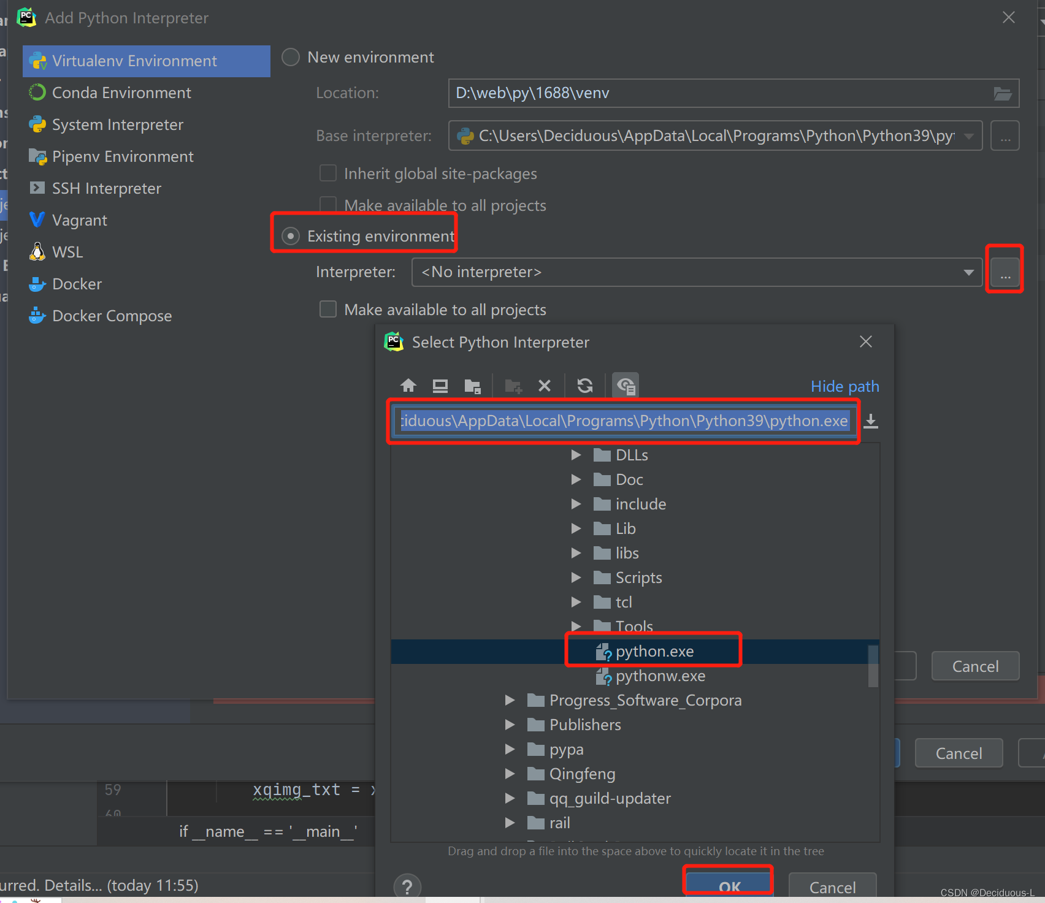The image size is (1045, 903).
Task: Click Cancel in background settings window
Action: click(959, 753)
